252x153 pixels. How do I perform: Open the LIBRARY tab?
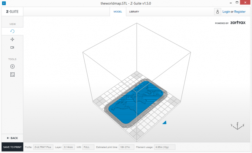click(x=134, y=12)
